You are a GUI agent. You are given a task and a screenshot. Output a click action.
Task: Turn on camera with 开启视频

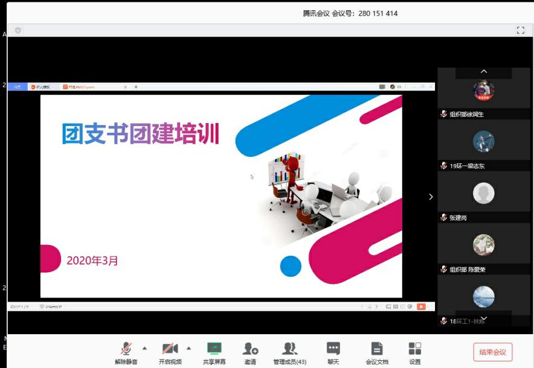pos(170,352)
